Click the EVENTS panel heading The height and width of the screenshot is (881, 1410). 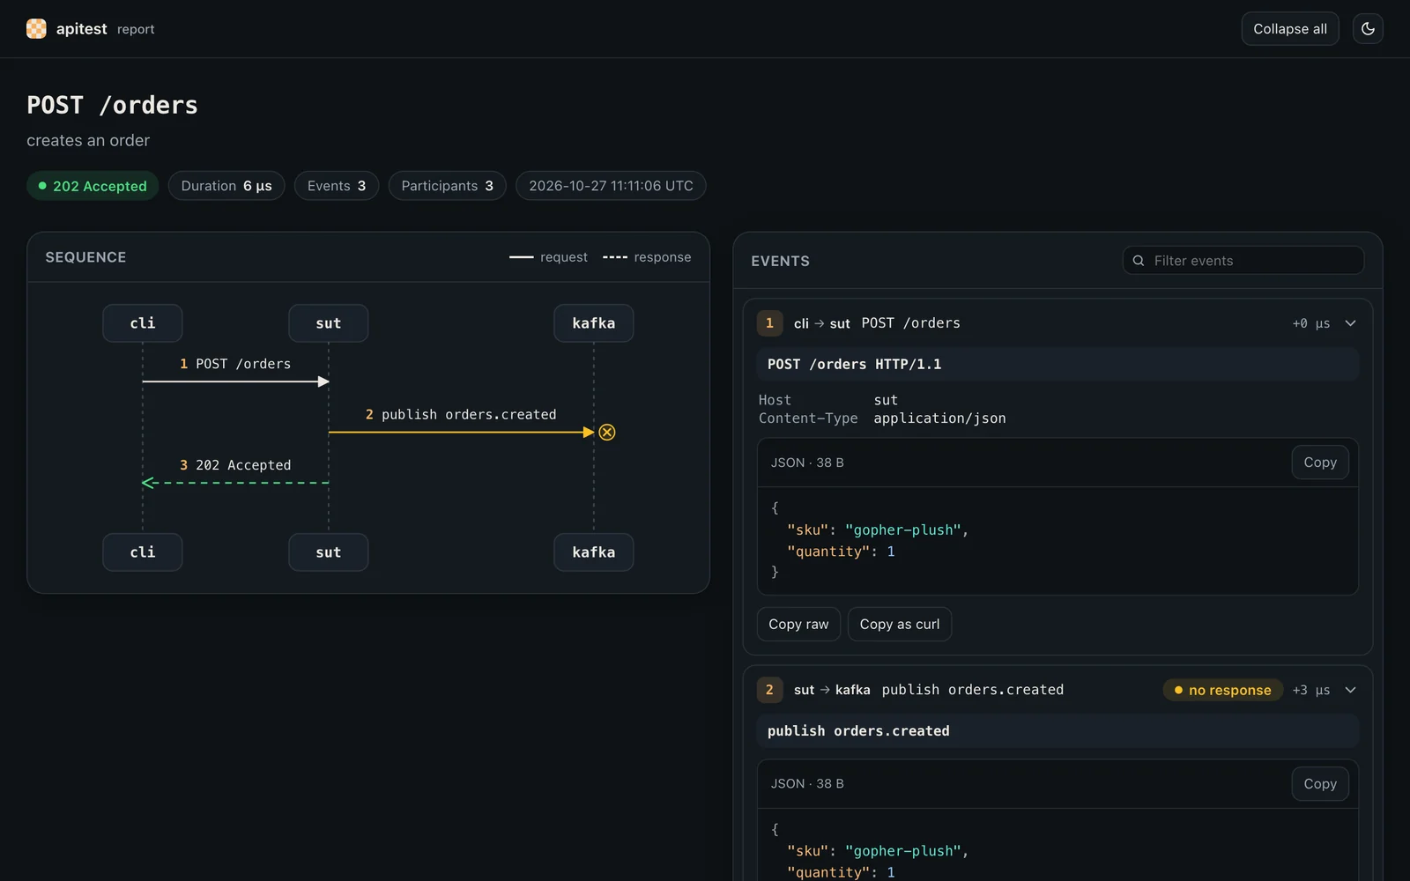[780, 261]
